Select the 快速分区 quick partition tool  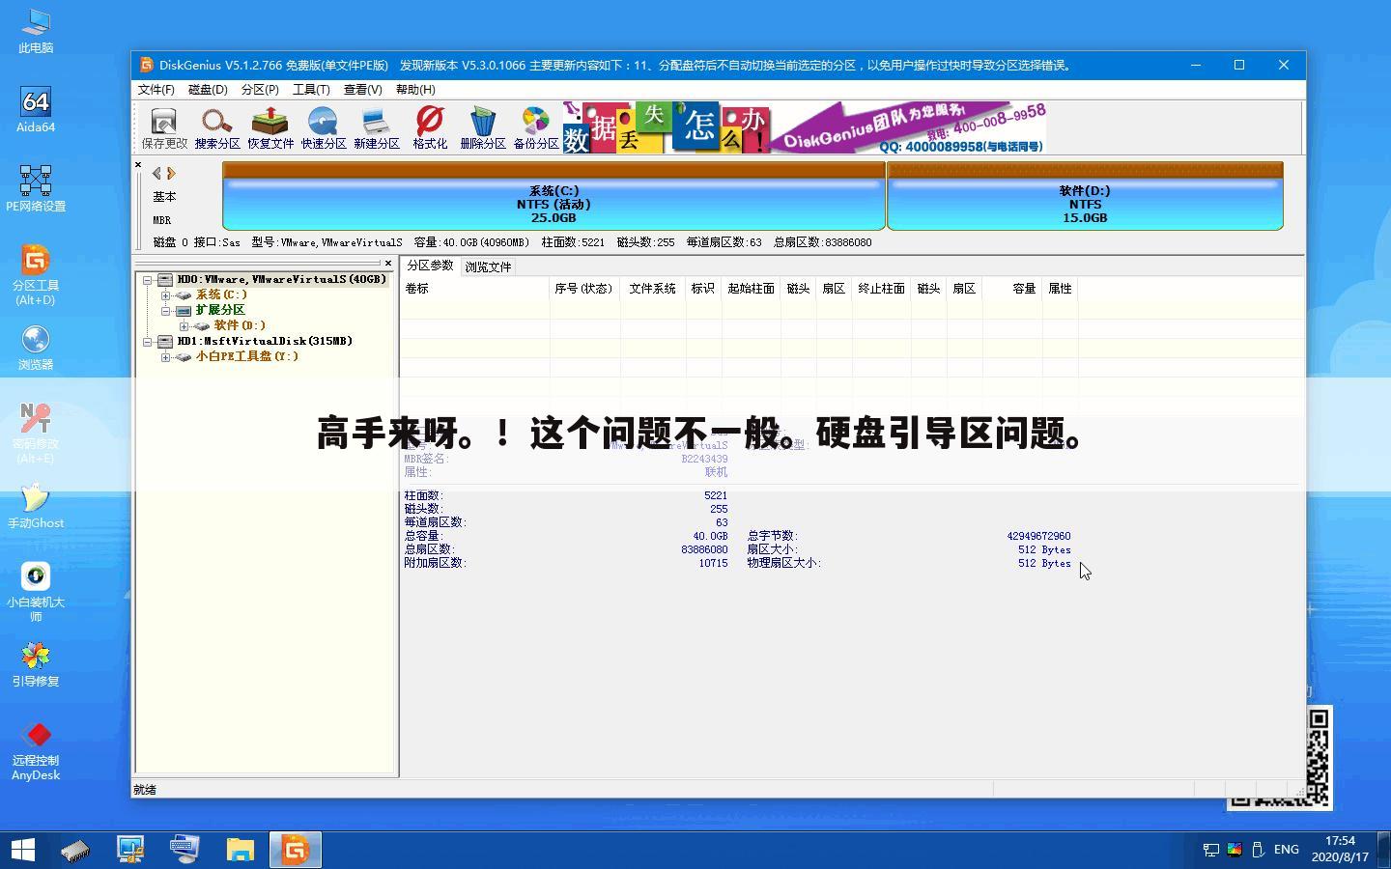[x=324, y=128]
